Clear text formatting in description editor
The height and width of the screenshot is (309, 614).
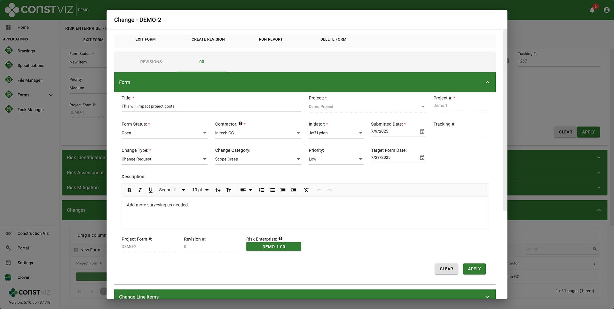point(306,190)
